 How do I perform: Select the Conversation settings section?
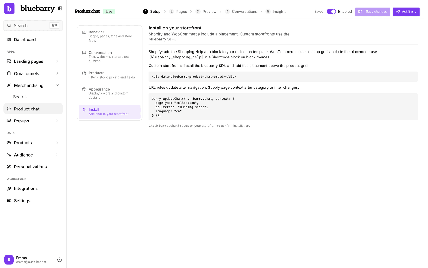(110, 57)
